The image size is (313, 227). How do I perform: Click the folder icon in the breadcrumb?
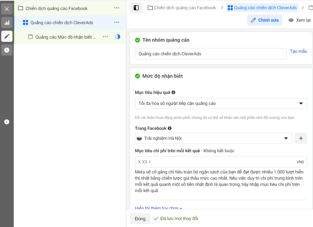pos(150,8)
